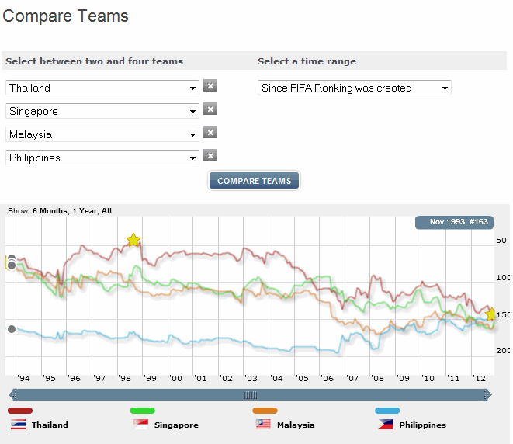This screenshot has width=513, height=444.
Task: Click the Thailand flag icon
Action: click(x=19, y=425)
